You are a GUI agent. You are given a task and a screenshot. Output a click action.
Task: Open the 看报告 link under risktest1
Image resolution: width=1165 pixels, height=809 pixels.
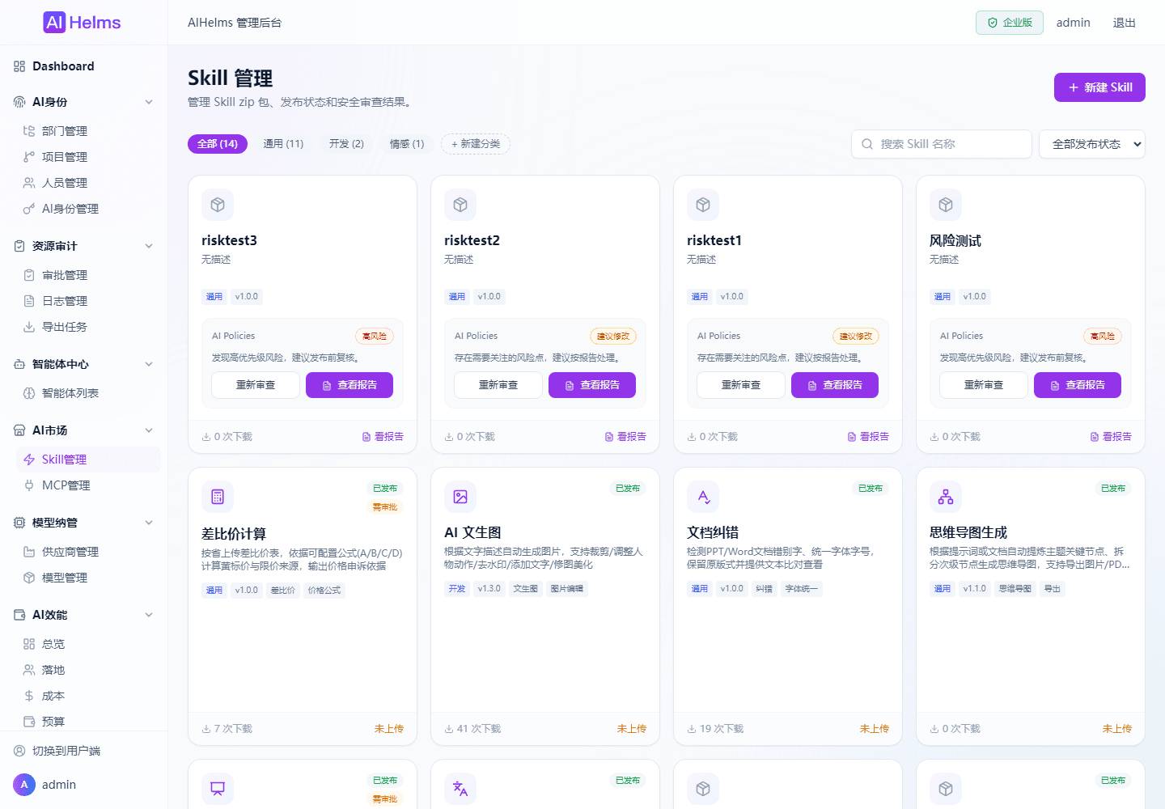868,437
